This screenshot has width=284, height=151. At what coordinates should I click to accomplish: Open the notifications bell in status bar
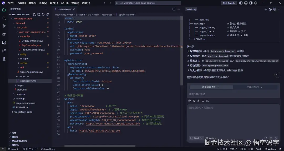tap(280, 149)
